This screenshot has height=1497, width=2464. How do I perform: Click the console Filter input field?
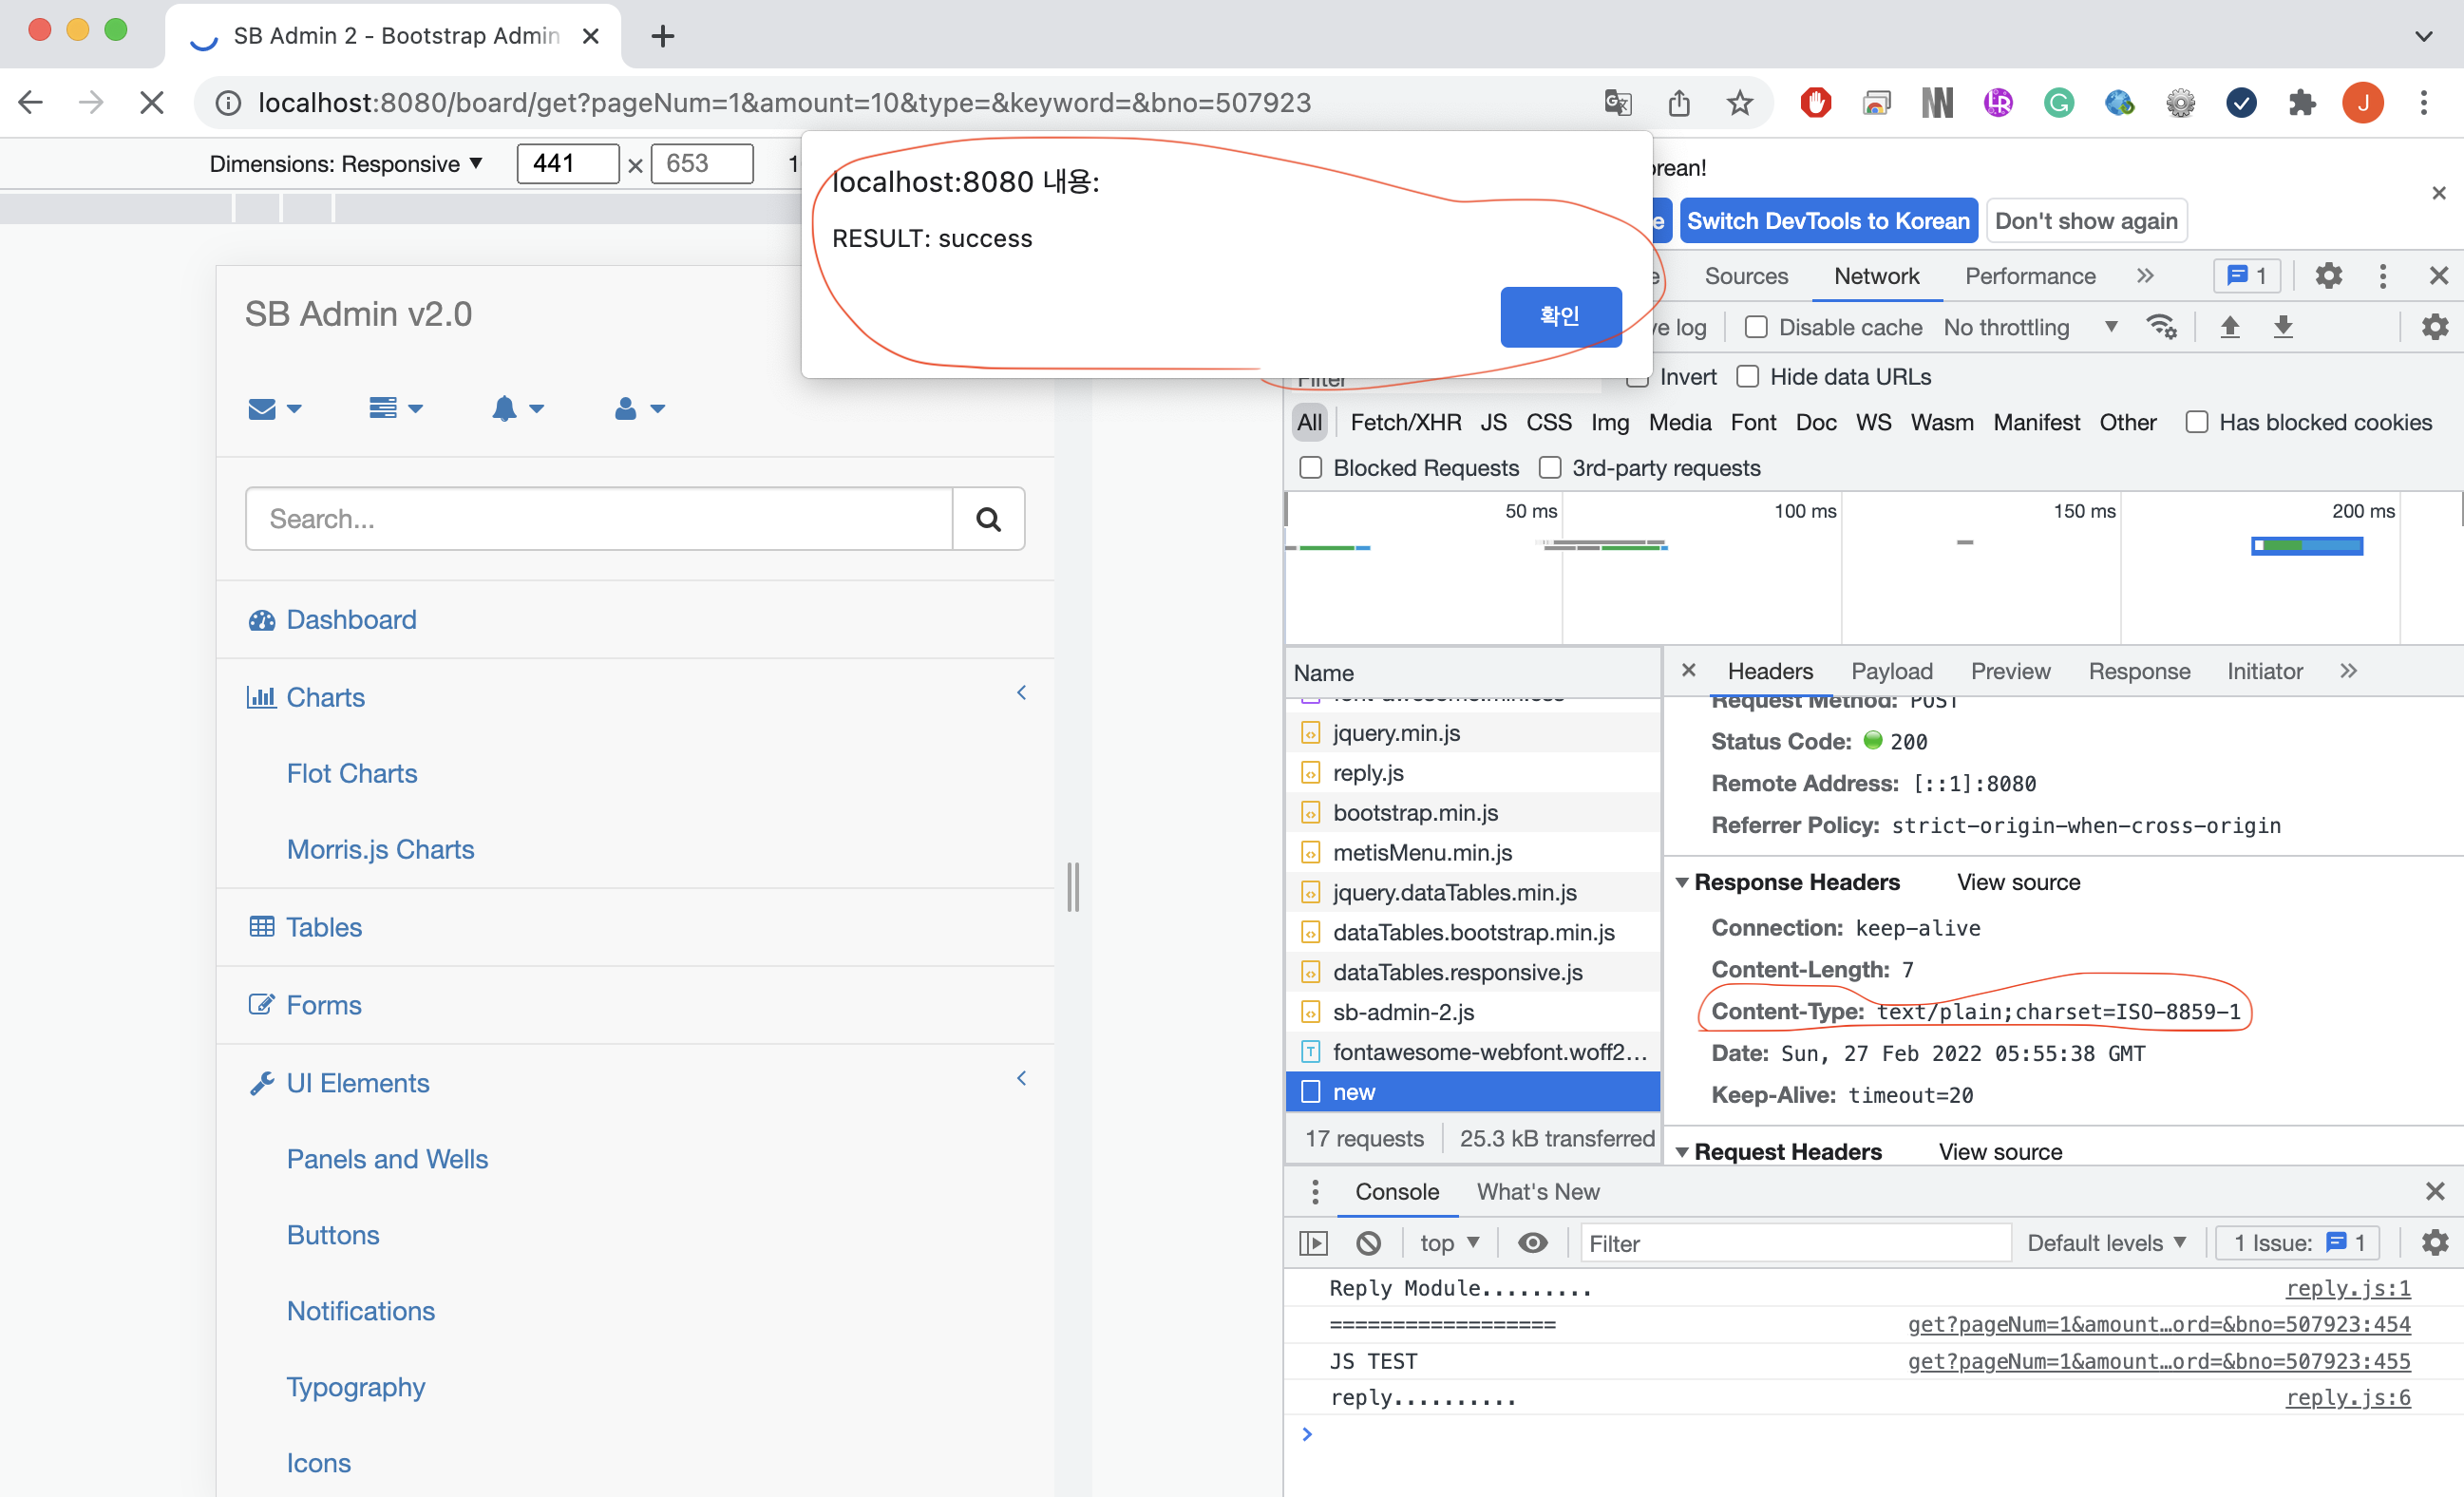[1795, 1243]
